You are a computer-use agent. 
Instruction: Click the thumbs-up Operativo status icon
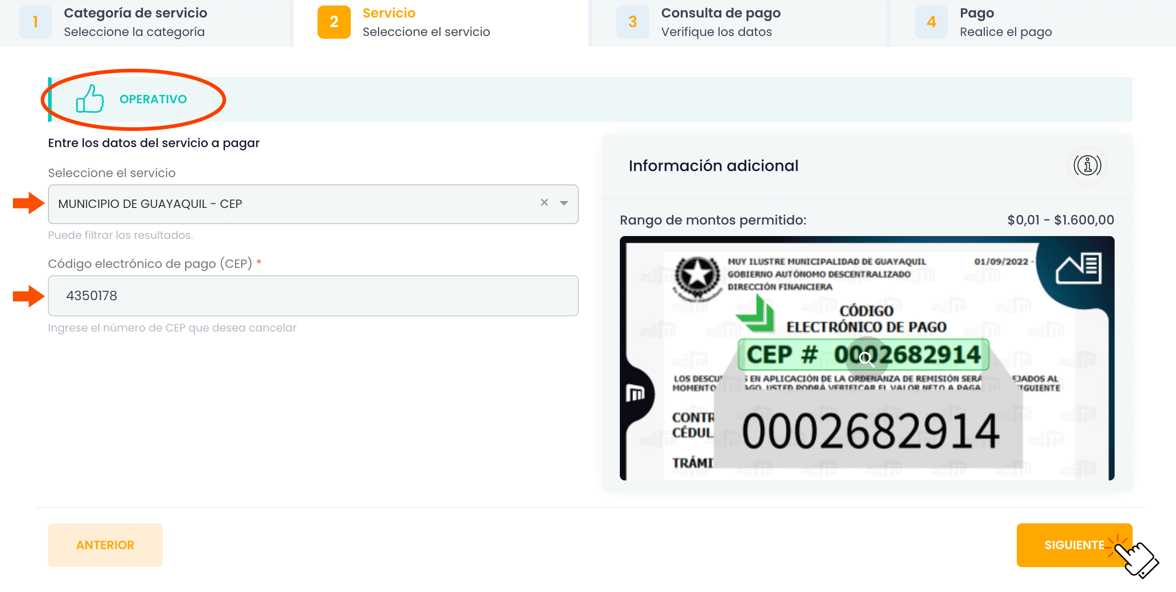90,99
